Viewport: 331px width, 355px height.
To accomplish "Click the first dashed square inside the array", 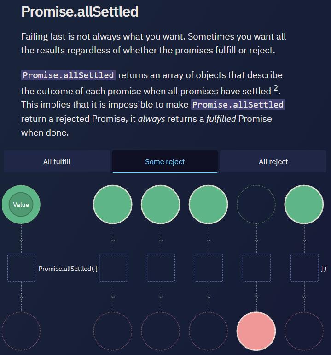I will point(113,268).
